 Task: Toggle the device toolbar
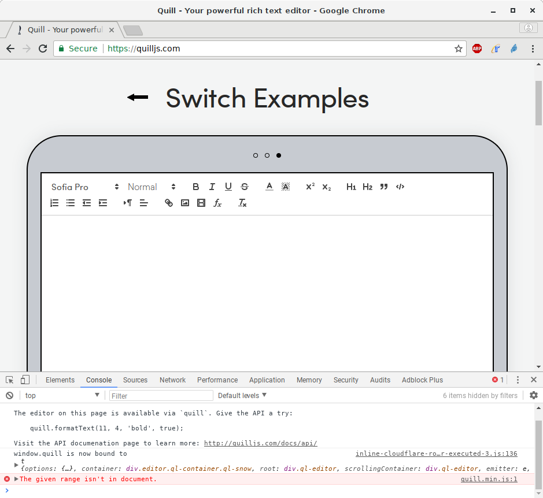(25, 380)
